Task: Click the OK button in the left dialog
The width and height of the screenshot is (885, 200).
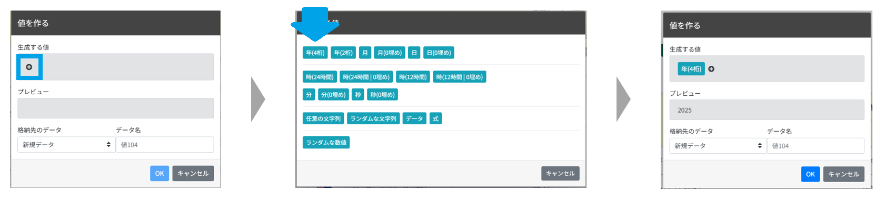Action: coord(160,173)
